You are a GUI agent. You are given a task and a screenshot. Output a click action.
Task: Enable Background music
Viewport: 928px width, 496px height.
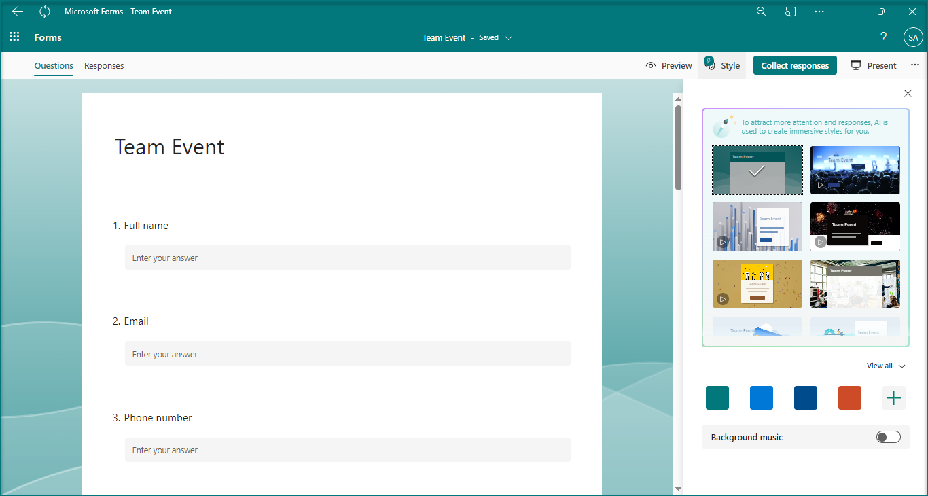[888, 437]
